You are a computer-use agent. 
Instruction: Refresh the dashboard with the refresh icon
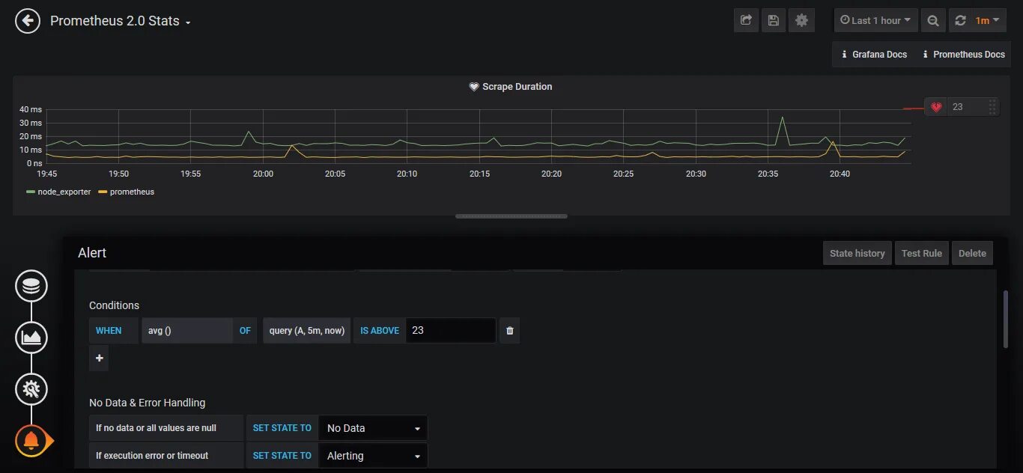tap(961, 21)
